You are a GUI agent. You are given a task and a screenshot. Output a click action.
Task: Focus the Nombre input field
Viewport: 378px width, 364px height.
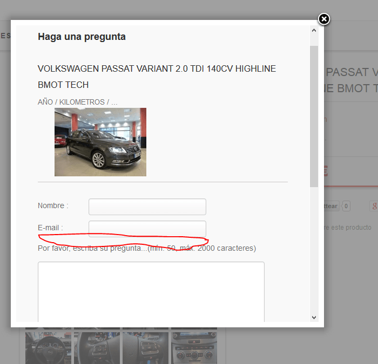tap(147, 207)
